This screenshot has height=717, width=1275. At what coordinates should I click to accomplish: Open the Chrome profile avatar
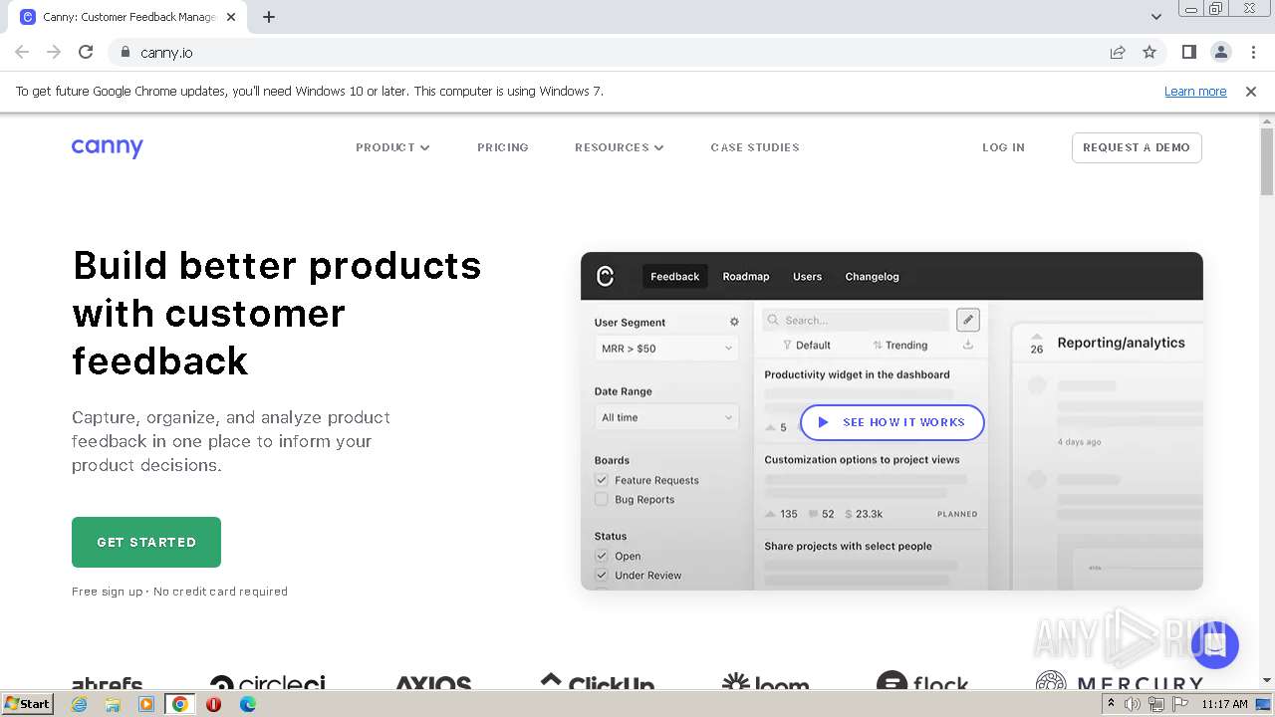(x=1221, y=52)
